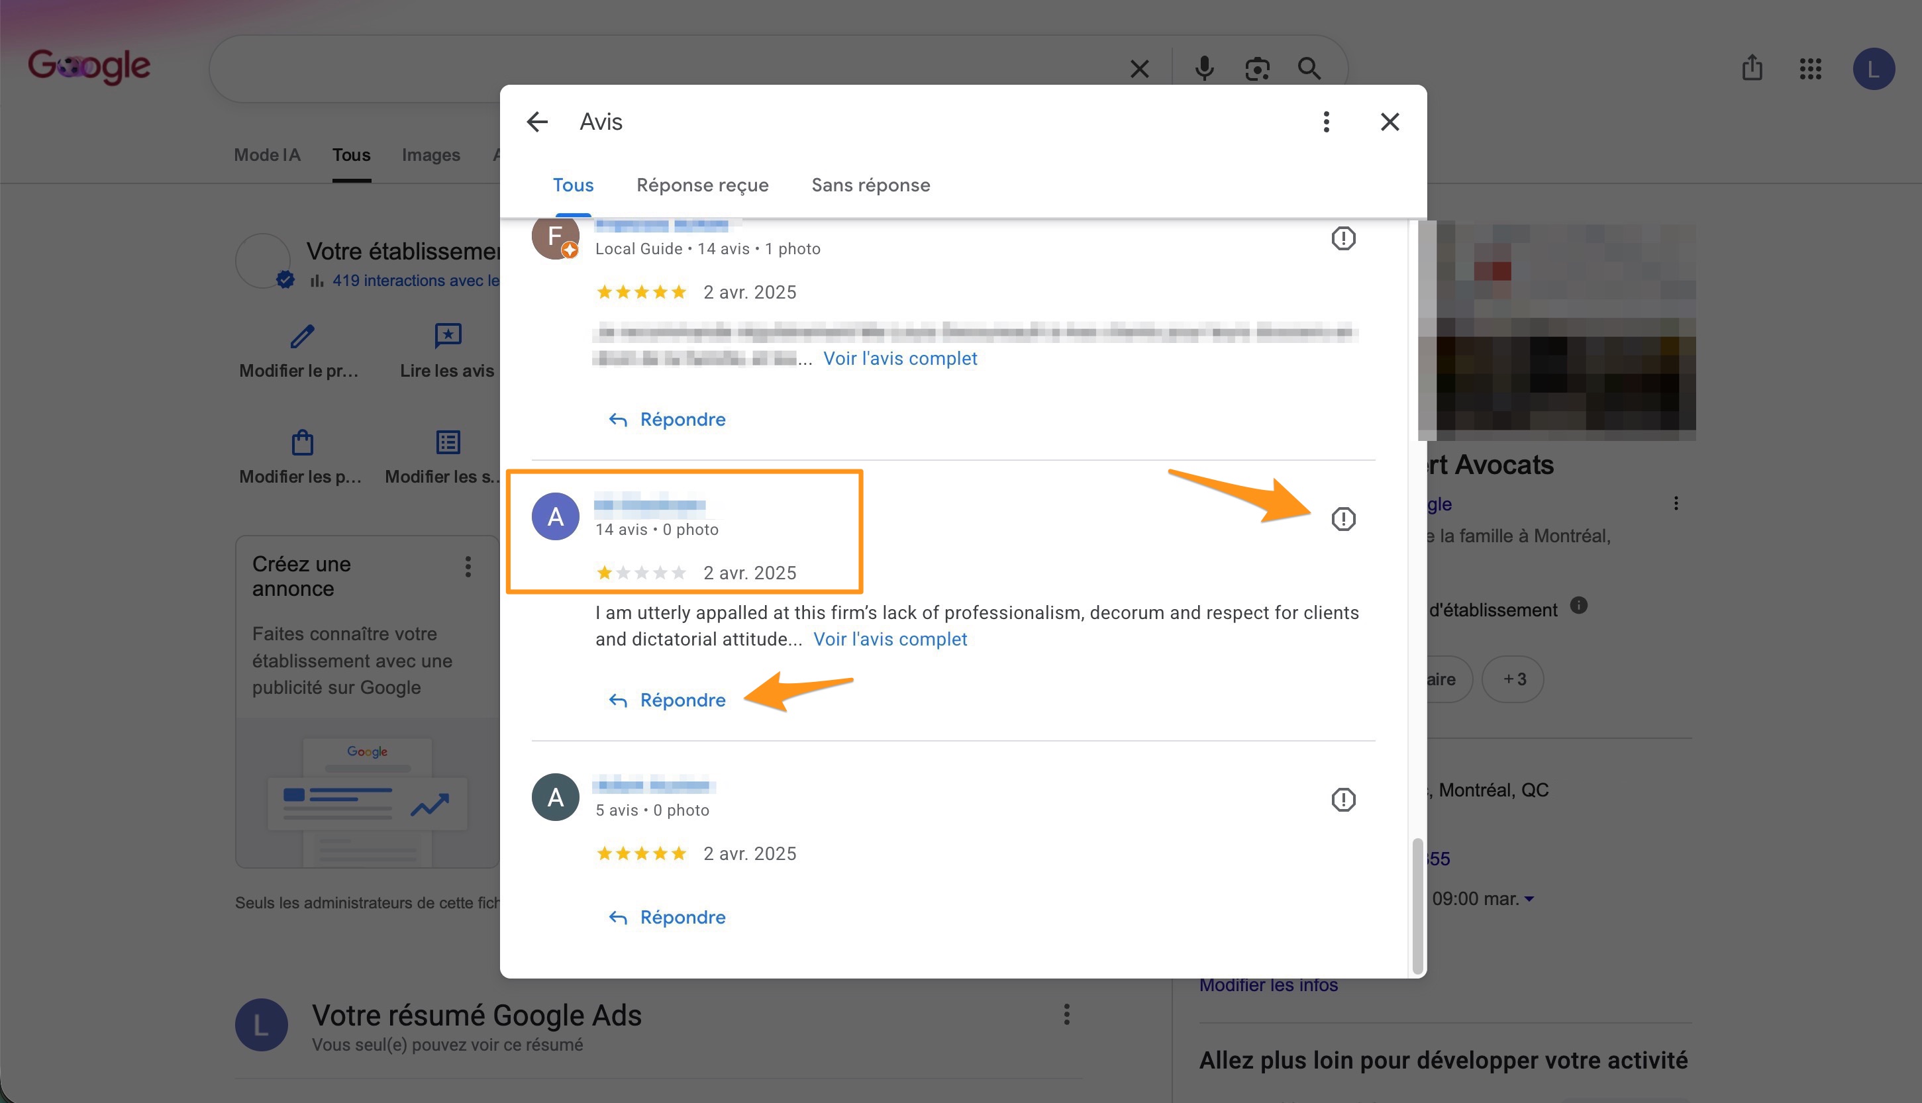Select the Mode IA search tab
Screen dimensions: 1922x1103
267,154
